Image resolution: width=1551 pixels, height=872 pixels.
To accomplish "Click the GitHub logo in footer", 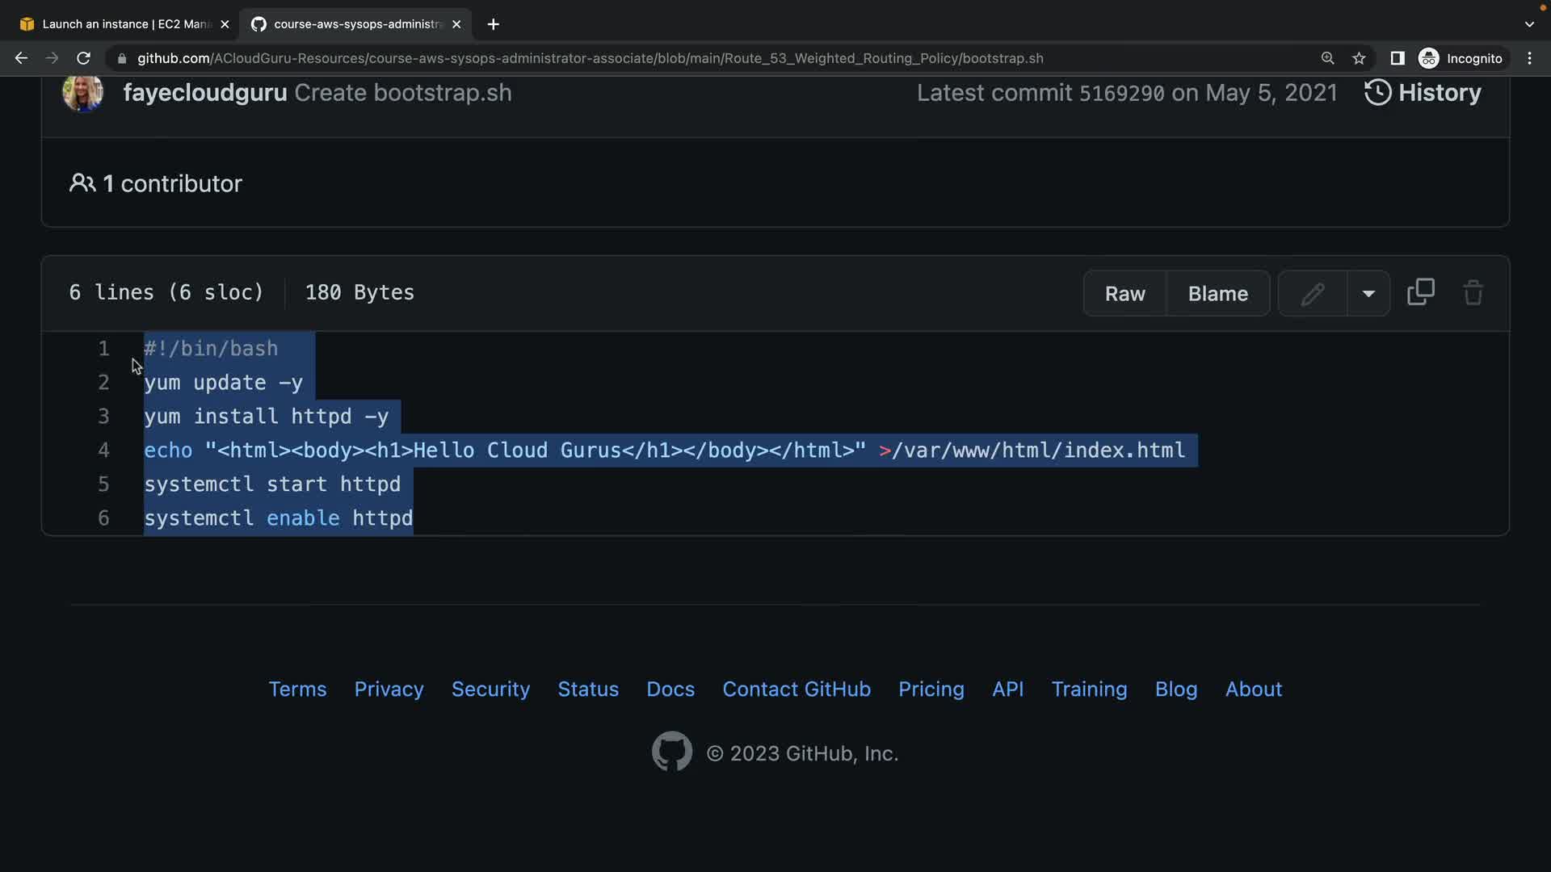I will pyautogui.click(x=671, y=752).
